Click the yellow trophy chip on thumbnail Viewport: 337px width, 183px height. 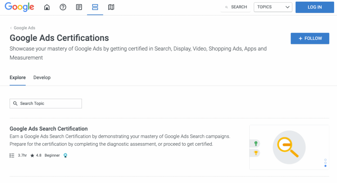255,153
